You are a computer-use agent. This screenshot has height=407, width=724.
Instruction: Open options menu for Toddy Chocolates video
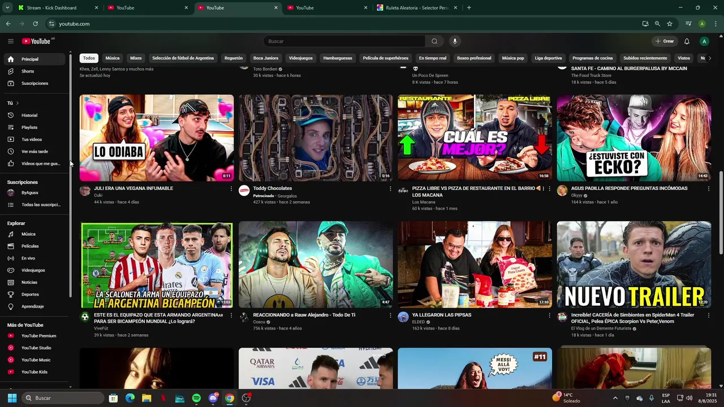click(x=390, y=189)
